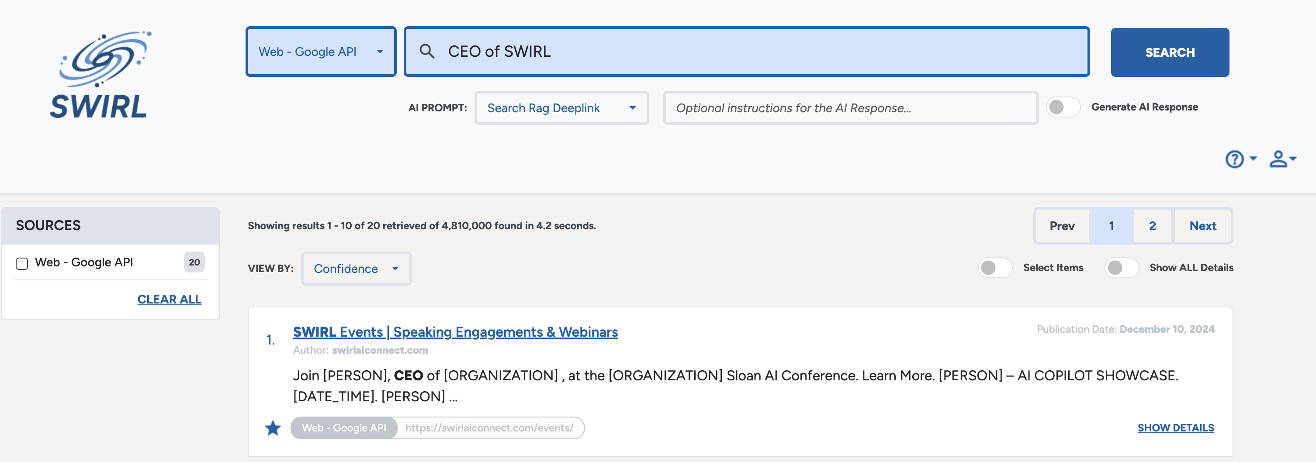Star the SWIRL Events result
The height and width of the screenshot is (462, 1316).
pyautogui.click(x=273, y=428)
